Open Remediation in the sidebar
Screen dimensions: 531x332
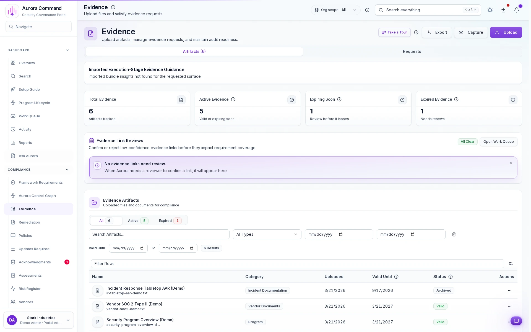[x=29, y=222]
